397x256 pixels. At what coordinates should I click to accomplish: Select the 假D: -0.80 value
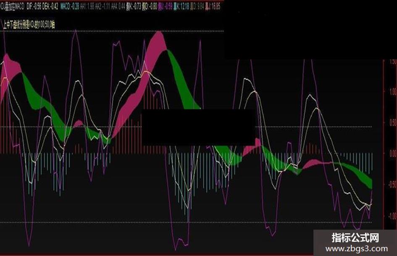[150, 7]
